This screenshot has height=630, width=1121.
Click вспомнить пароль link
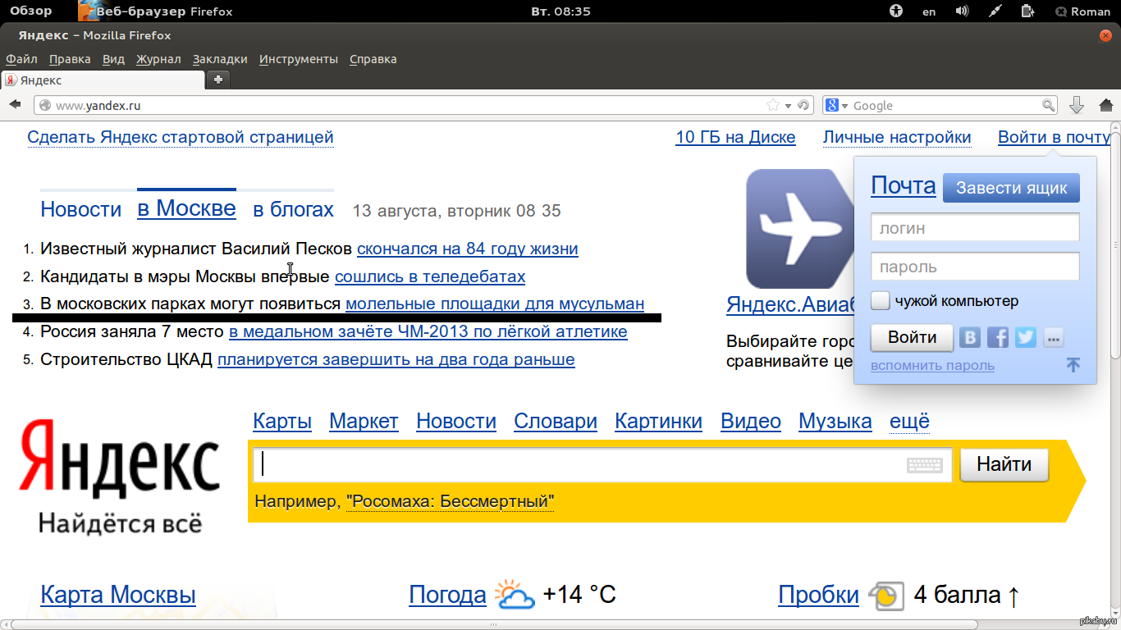pyautogui.click(x=932, y=365)
